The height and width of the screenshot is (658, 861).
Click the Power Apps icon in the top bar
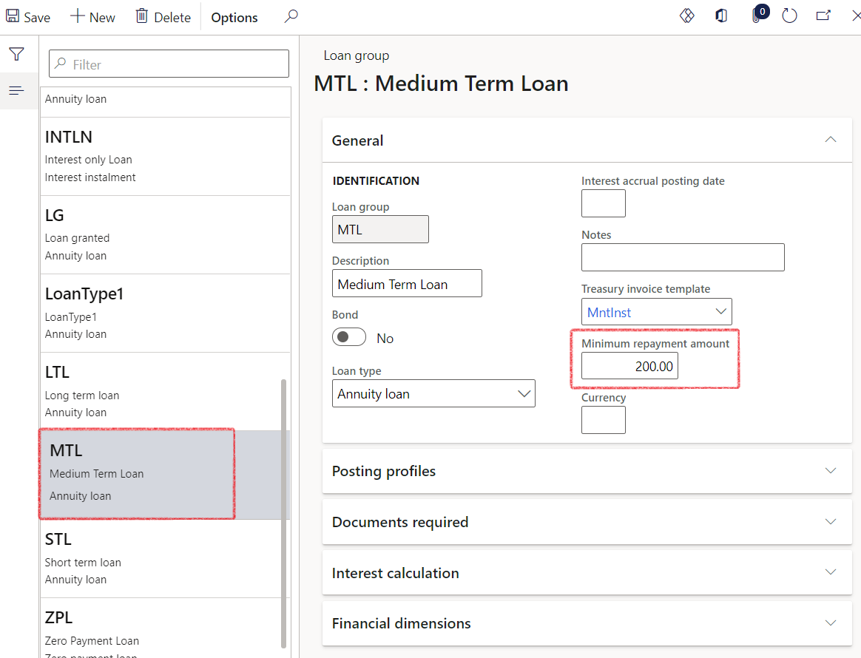point(686,16)
